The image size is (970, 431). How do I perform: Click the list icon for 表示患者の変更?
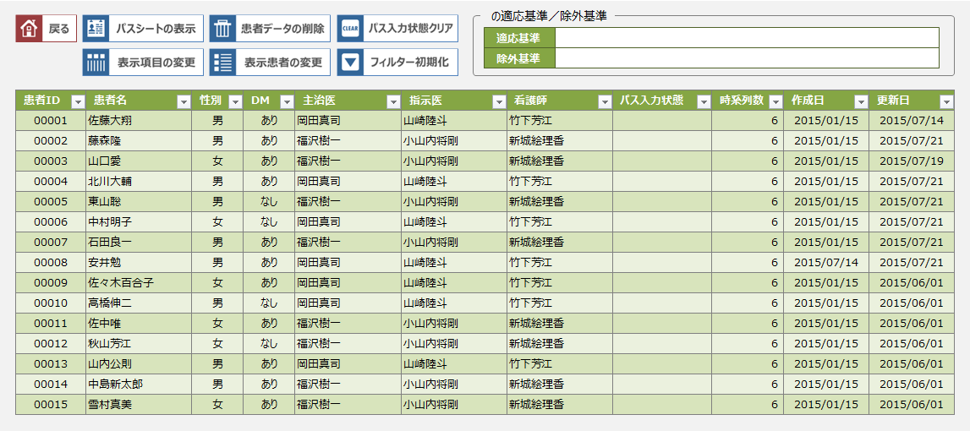[x=223, y=63]
